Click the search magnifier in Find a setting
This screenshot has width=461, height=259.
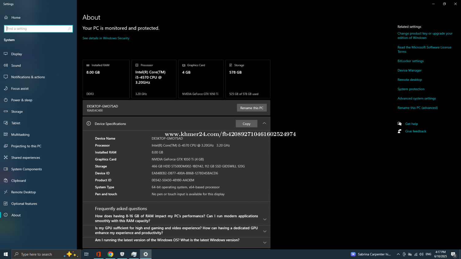point(69,29)
